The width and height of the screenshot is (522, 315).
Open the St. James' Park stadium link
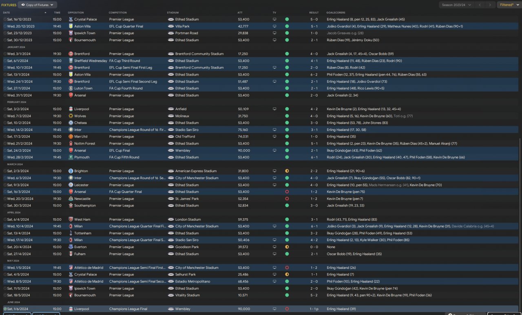point(187,199)
